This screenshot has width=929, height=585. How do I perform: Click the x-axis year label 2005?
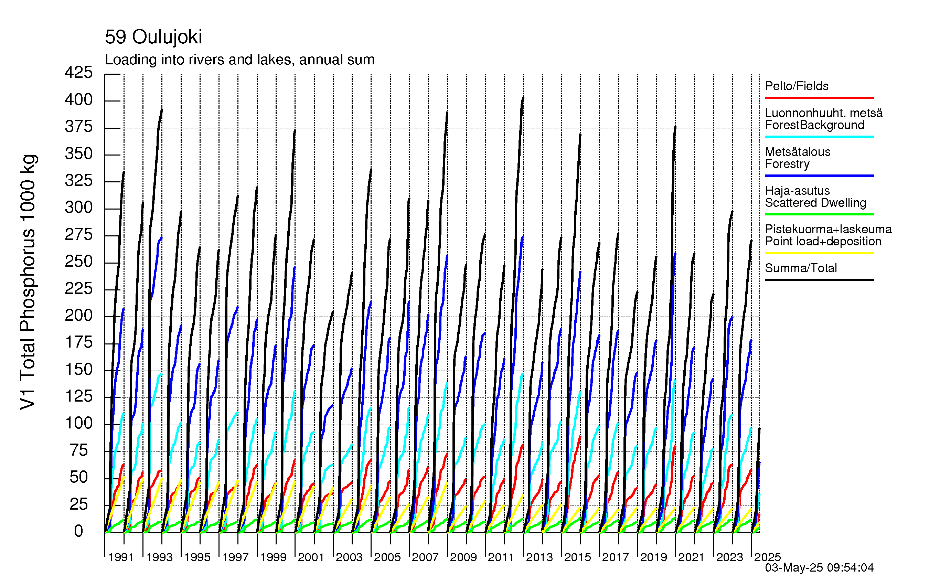(x=387, y=557)
